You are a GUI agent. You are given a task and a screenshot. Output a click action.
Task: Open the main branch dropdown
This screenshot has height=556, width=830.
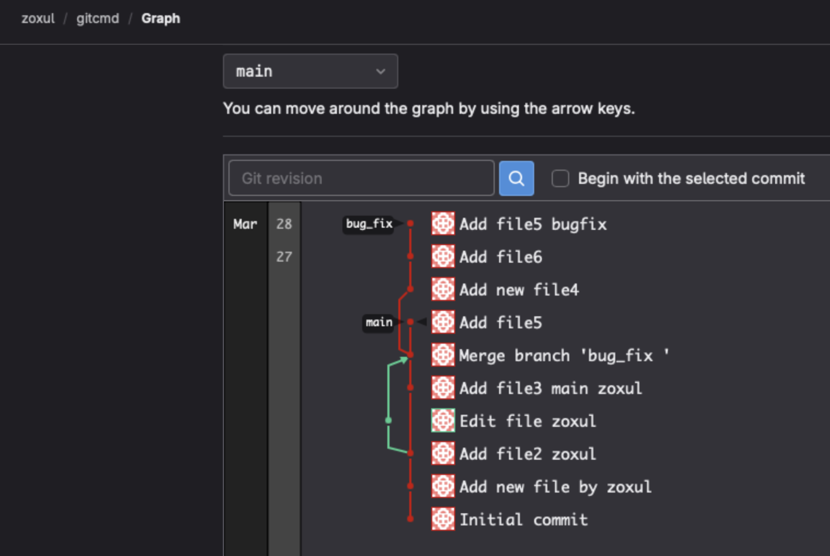[x=310, y=71]
